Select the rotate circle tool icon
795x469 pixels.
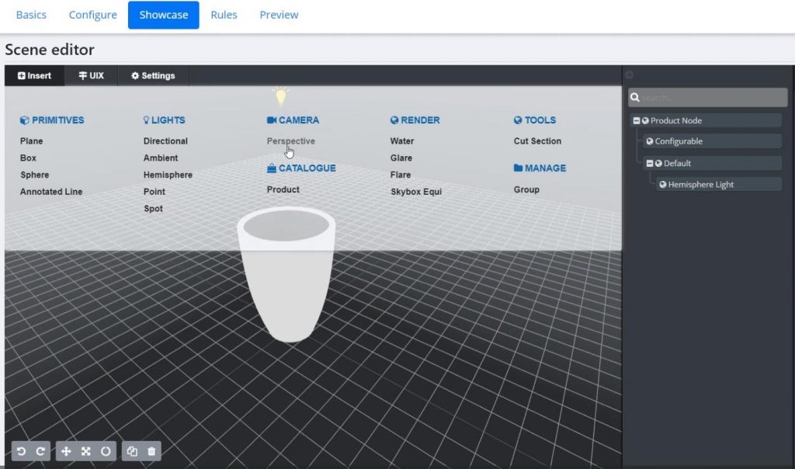point(106,450)
